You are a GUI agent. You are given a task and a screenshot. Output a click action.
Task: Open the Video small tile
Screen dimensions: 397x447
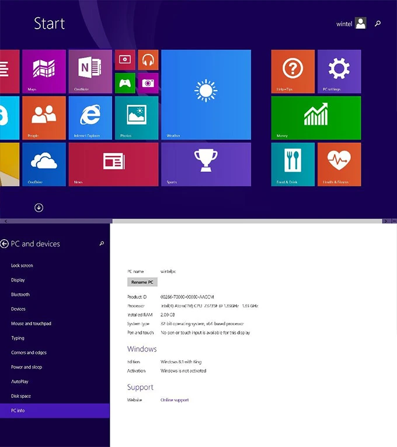pyautogui.click(x=125, y=60)
